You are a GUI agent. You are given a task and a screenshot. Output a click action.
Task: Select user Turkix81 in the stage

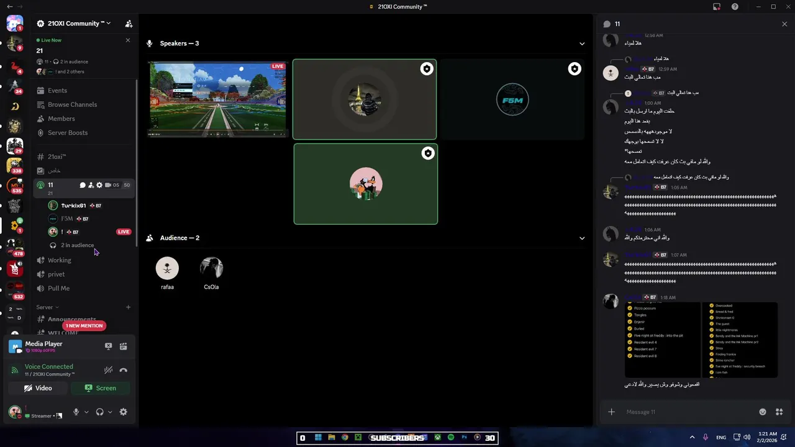tap(73, 205)
